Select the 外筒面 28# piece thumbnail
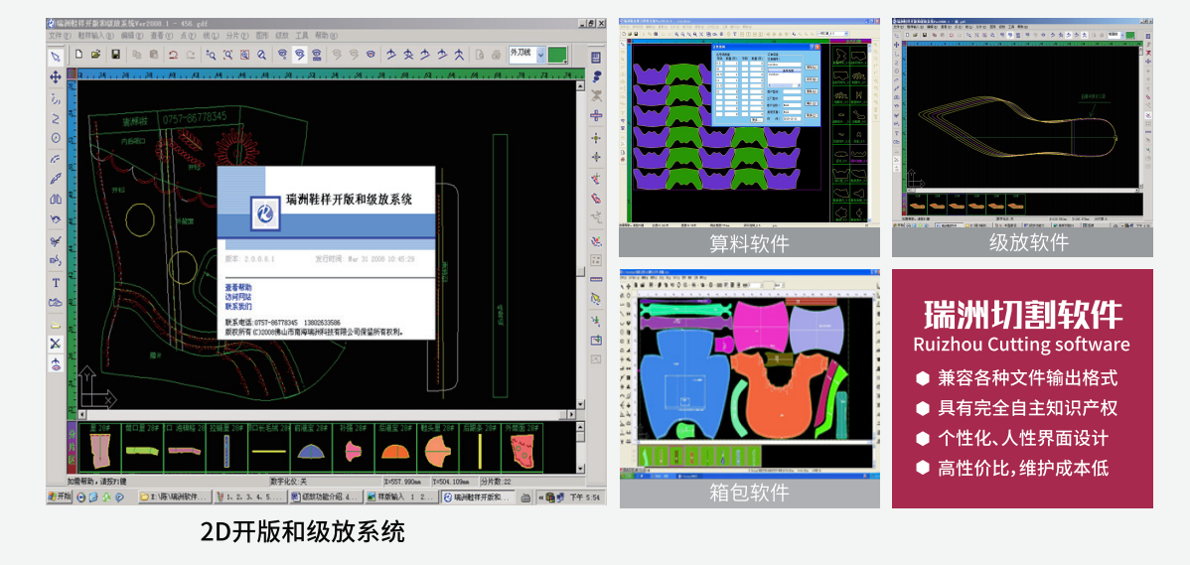Viewport: 1190px width, 565px height. 521,448
